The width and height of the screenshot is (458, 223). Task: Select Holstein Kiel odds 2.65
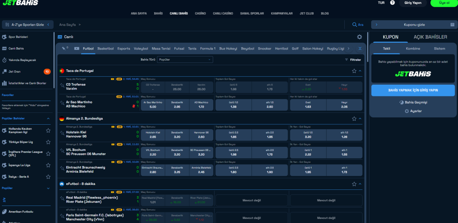click(x=153, y=135)
